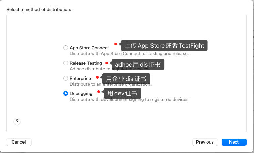Open help with the question mark button
The image size is (254, 153).
pos(17,122)
